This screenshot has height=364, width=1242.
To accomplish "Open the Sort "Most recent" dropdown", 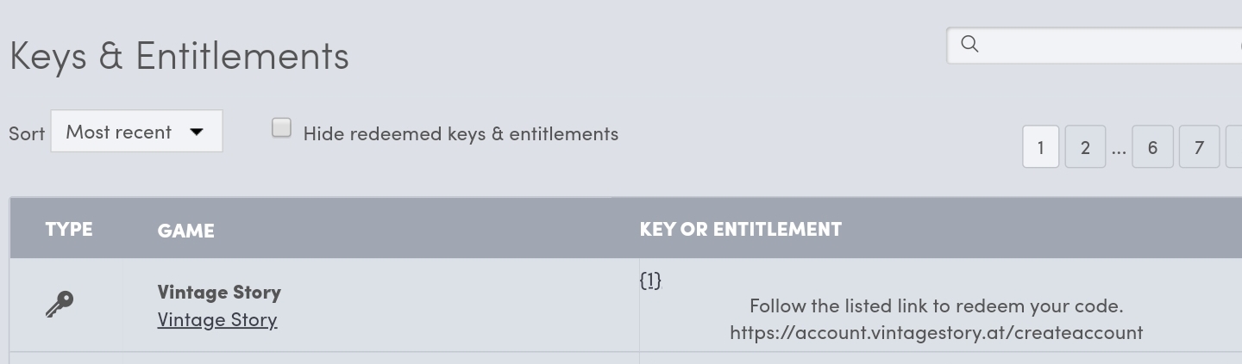I will click(x=136, y=132).
